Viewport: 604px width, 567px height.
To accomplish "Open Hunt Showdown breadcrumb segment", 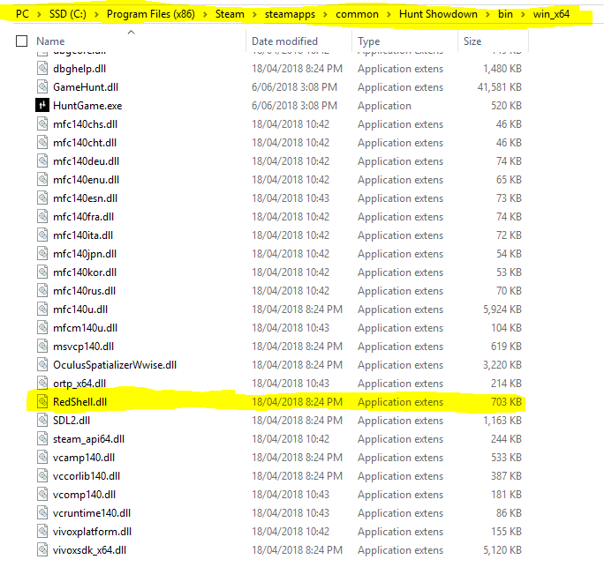I will click(x=438, y=14).
